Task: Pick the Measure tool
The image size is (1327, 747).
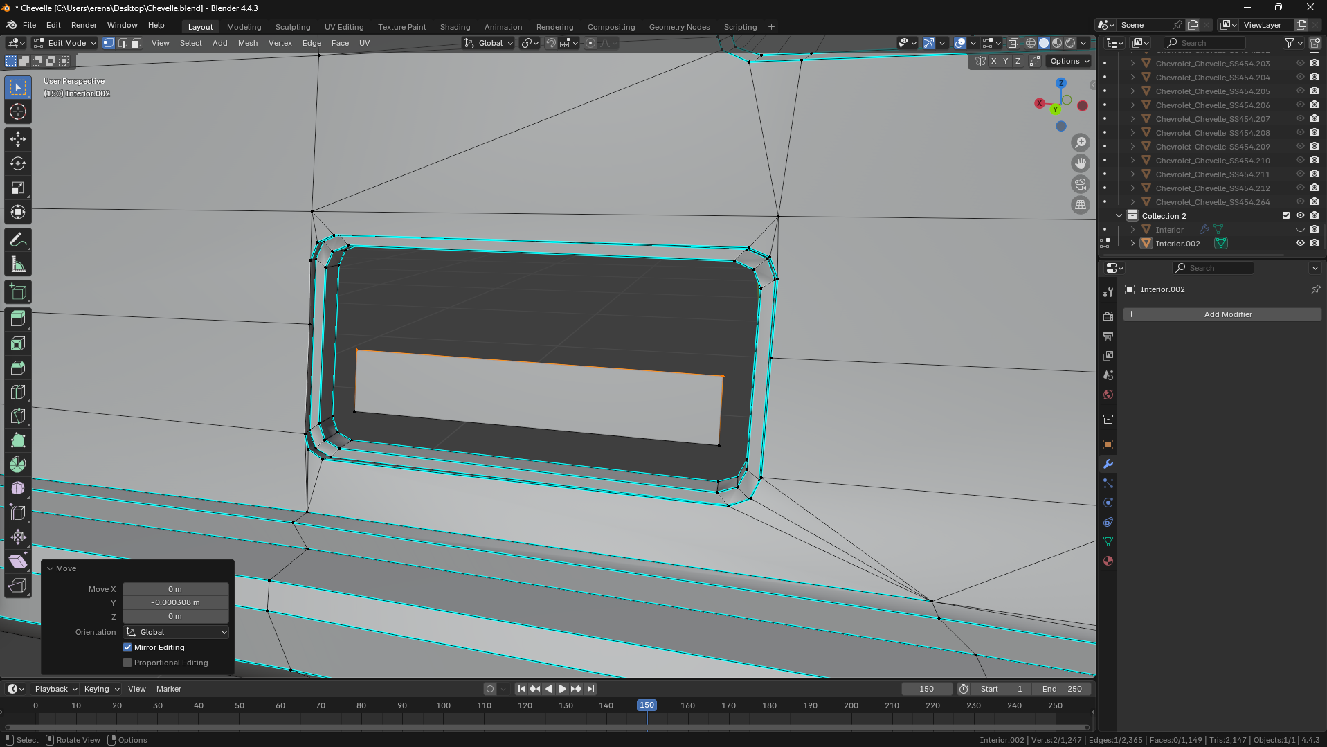Action: point(18,264)
